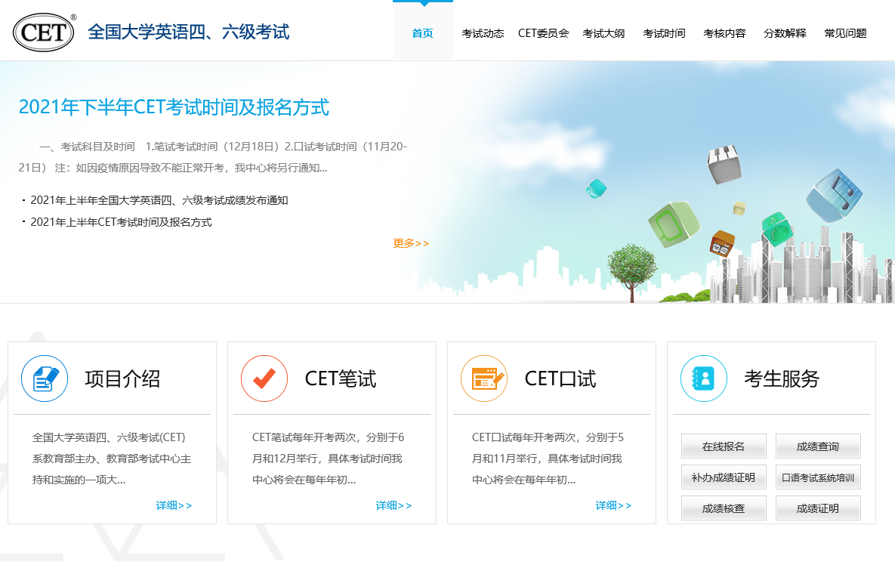Click the CET笔试 red checkmark icon
This screenshot has width=895, height=562.
tap(264, 378)
